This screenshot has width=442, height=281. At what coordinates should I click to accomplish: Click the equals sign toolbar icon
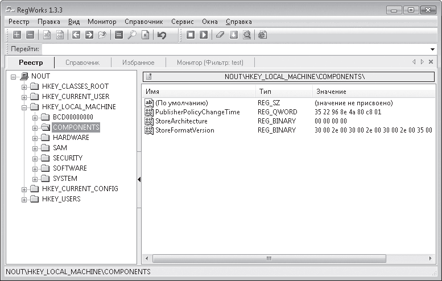point(119,35)
